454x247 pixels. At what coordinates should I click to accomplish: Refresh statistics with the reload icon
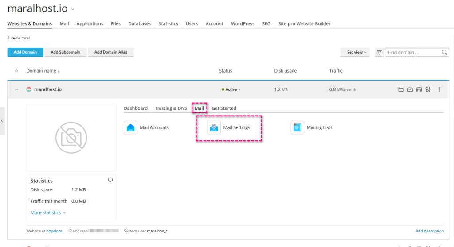coord(110,180)
